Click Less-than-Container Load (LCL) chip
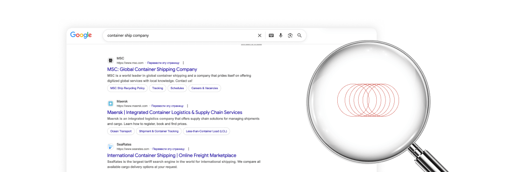 pos(206,131)
